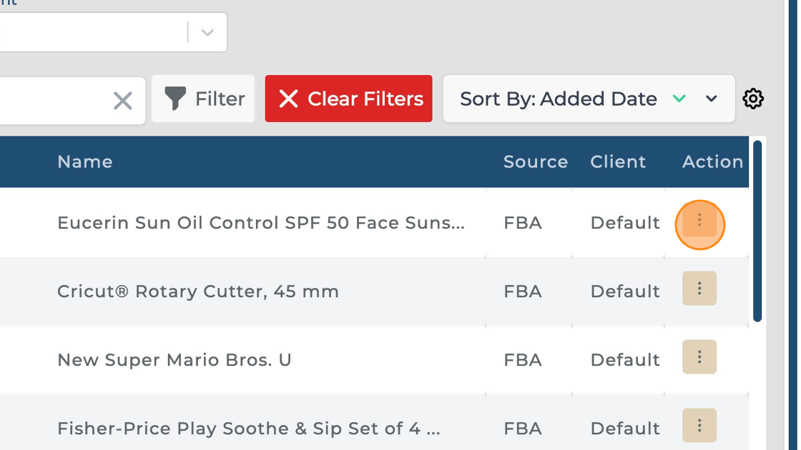The image size is (801, 450).
Task: Select Eucerin Sun Oil Control product name
Action: pos(261,223)
